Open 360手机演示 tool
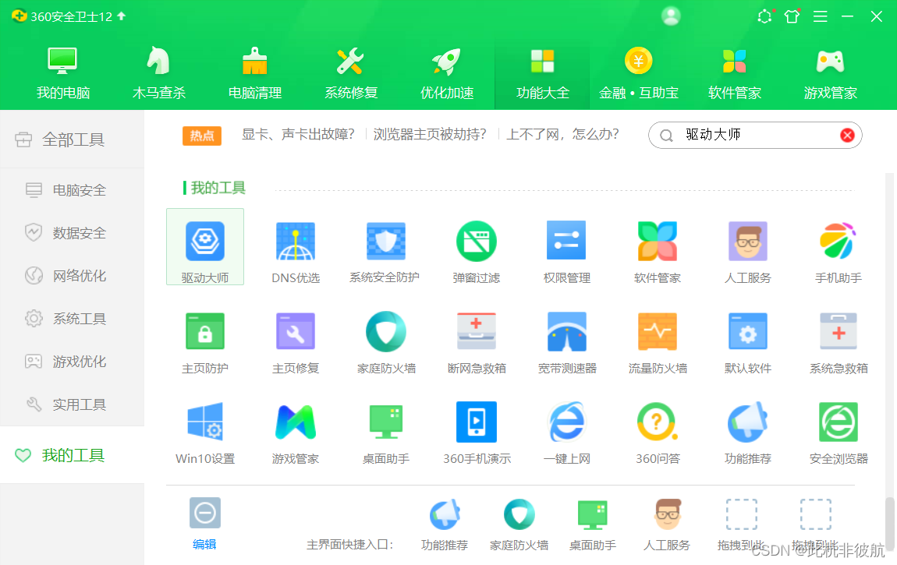The image size is (897, 565). click(x=477, y=433)
